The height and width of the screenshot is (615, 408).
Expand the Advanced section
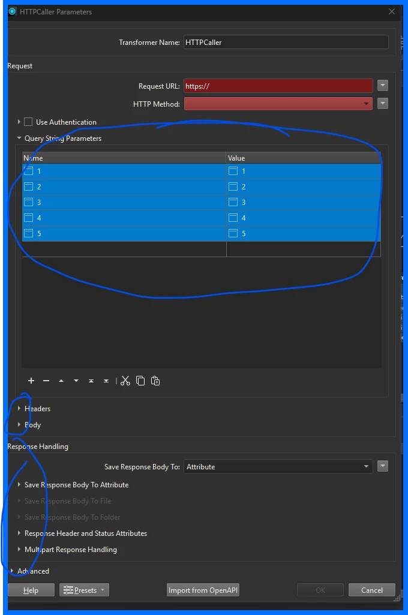pos(12,571)
